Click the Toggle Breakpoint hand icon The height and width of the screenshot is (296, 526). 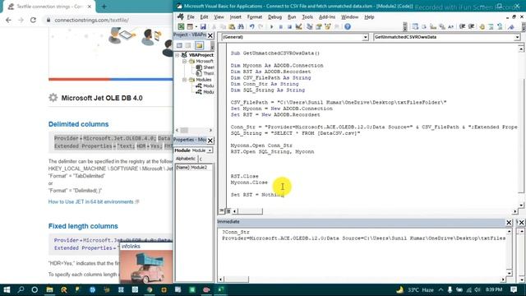point(482,26)
